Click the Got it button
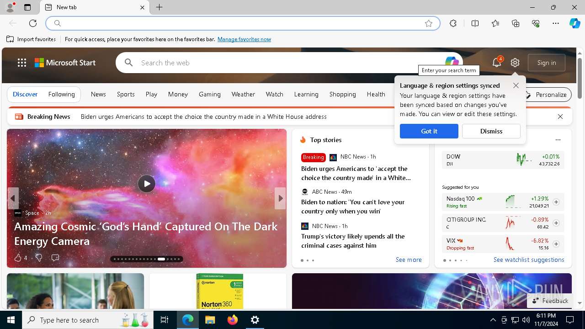 429,131
